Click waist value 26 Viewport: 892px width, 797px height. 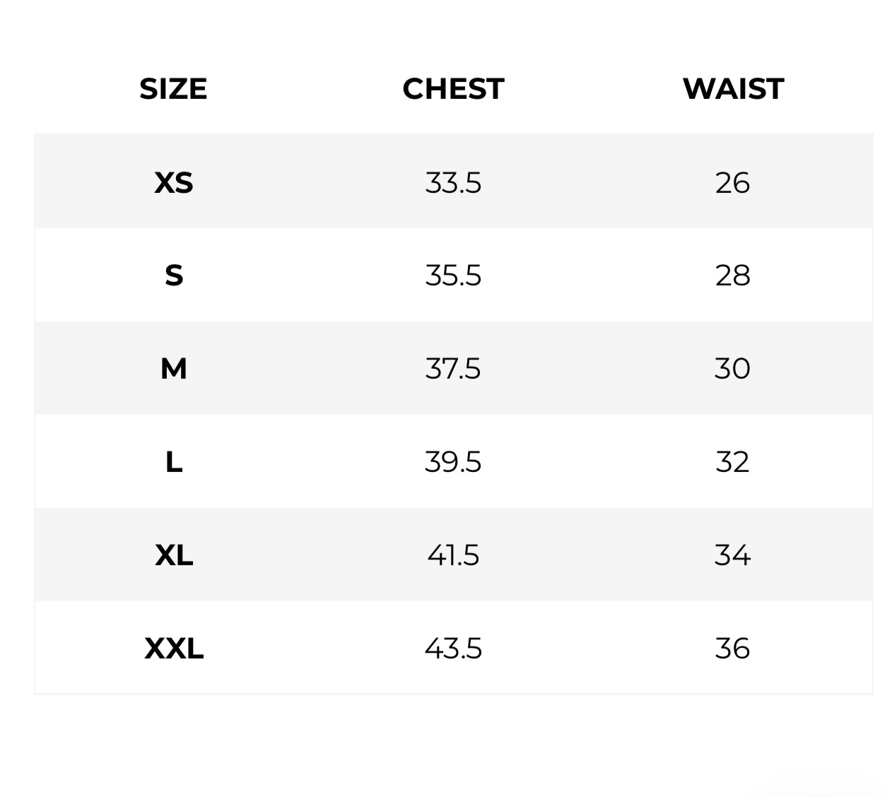[732, 183]
